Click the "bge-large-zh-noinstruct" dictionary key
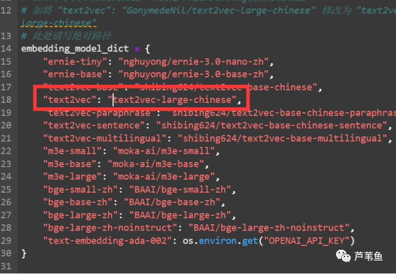The height and width of the screenshot is (274, 396). (110, 228)
